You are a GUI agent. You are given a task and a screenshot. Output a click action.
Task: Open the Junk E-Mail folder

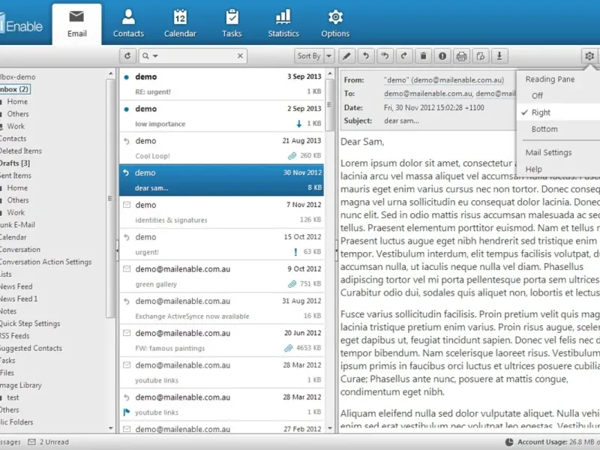pos(17,224)
